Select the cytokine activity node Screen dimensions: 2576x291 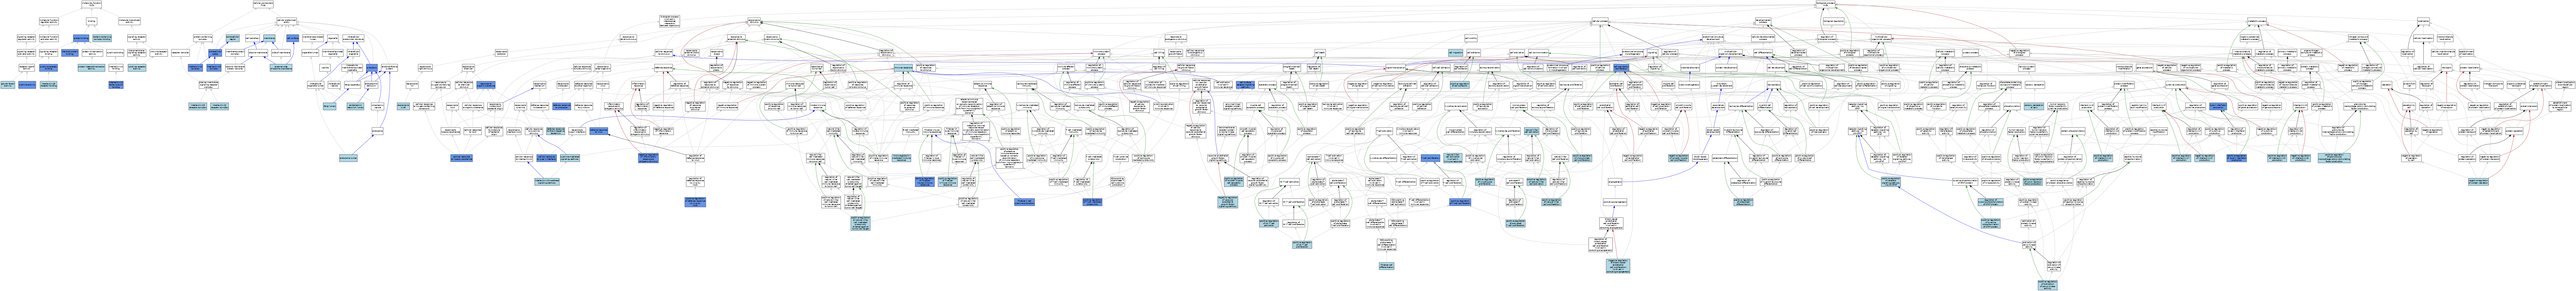pyautogui.click(x=27, y=85)
